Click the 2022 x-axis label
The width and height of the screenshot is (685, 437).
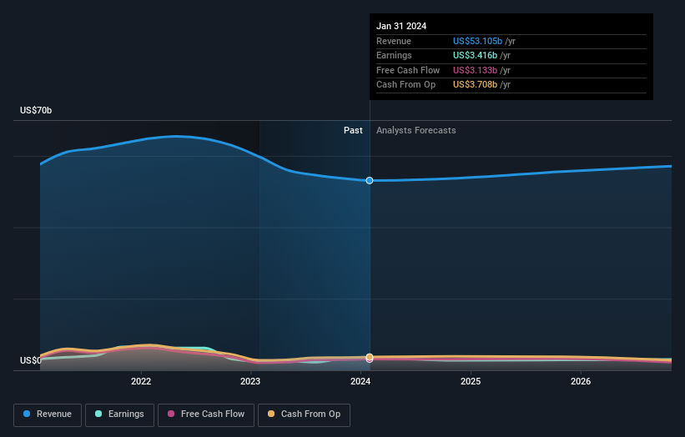[x=141, y=381]
